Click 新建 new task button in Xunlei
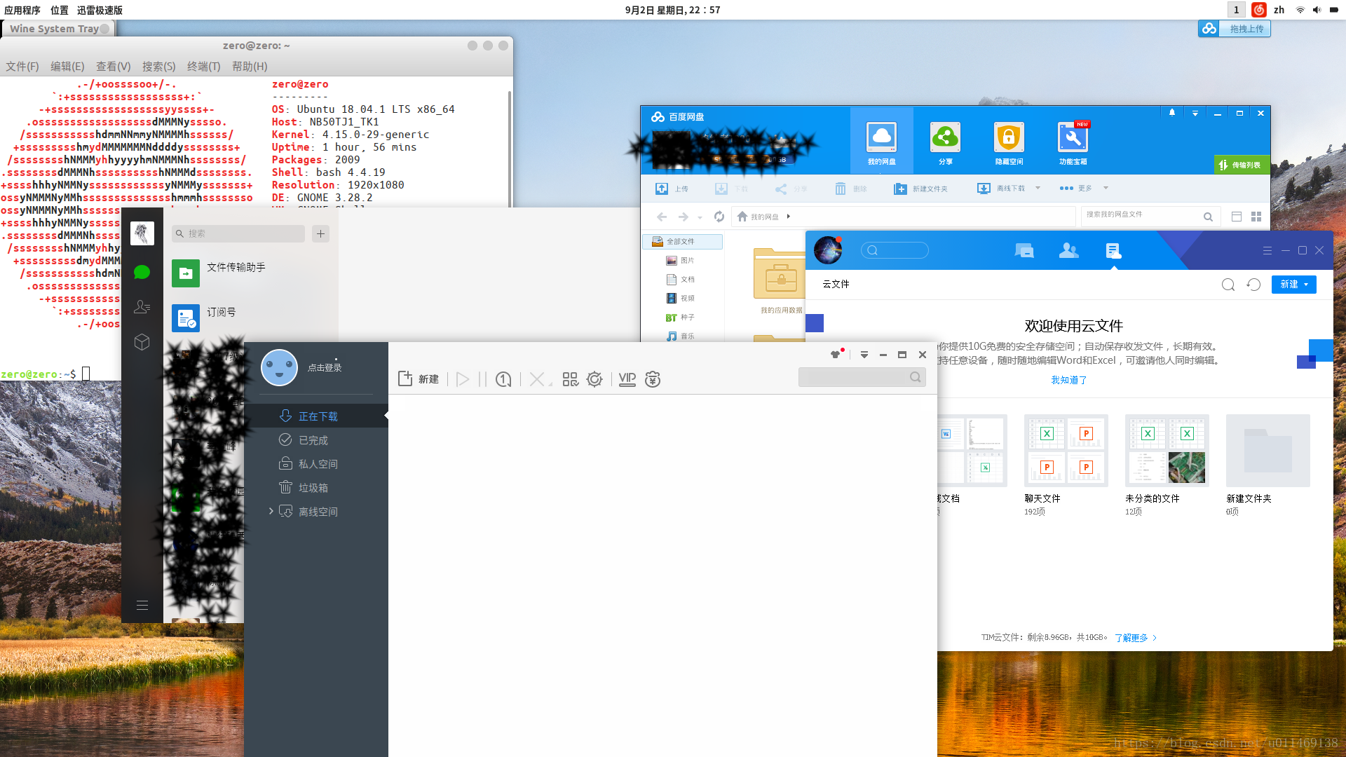This screenshot has width=1346, height=757. click(419, 379)
